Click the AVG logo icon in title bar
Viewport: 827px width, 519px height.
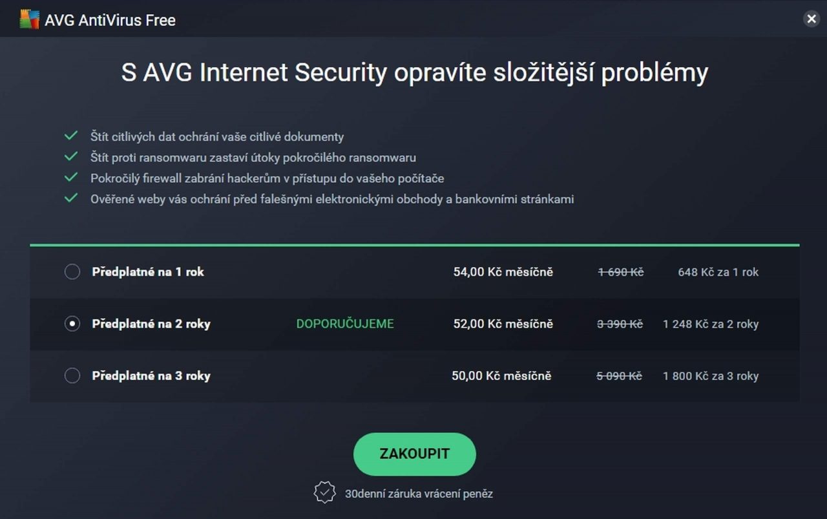point(30,20)
